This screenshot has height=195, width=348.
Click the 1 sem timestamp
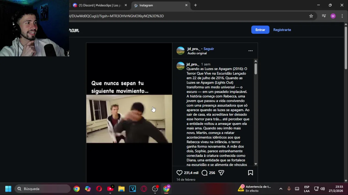(x=206, y=64)
